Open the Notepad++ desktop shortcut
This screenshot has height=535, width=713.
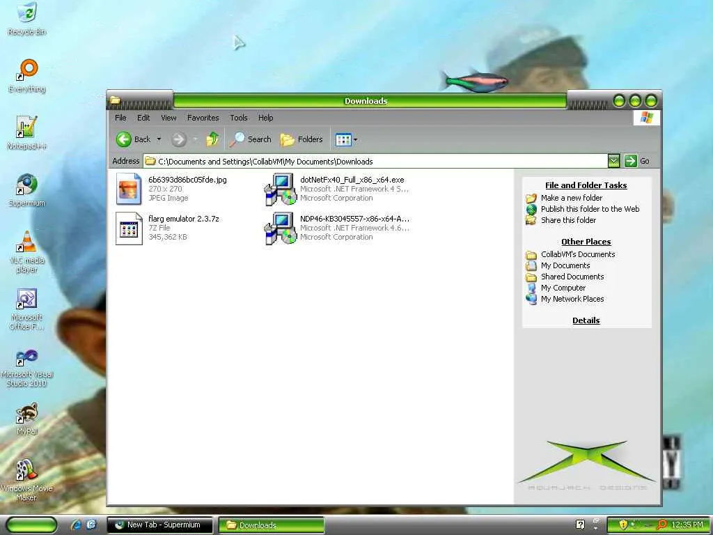coord(27,133)
